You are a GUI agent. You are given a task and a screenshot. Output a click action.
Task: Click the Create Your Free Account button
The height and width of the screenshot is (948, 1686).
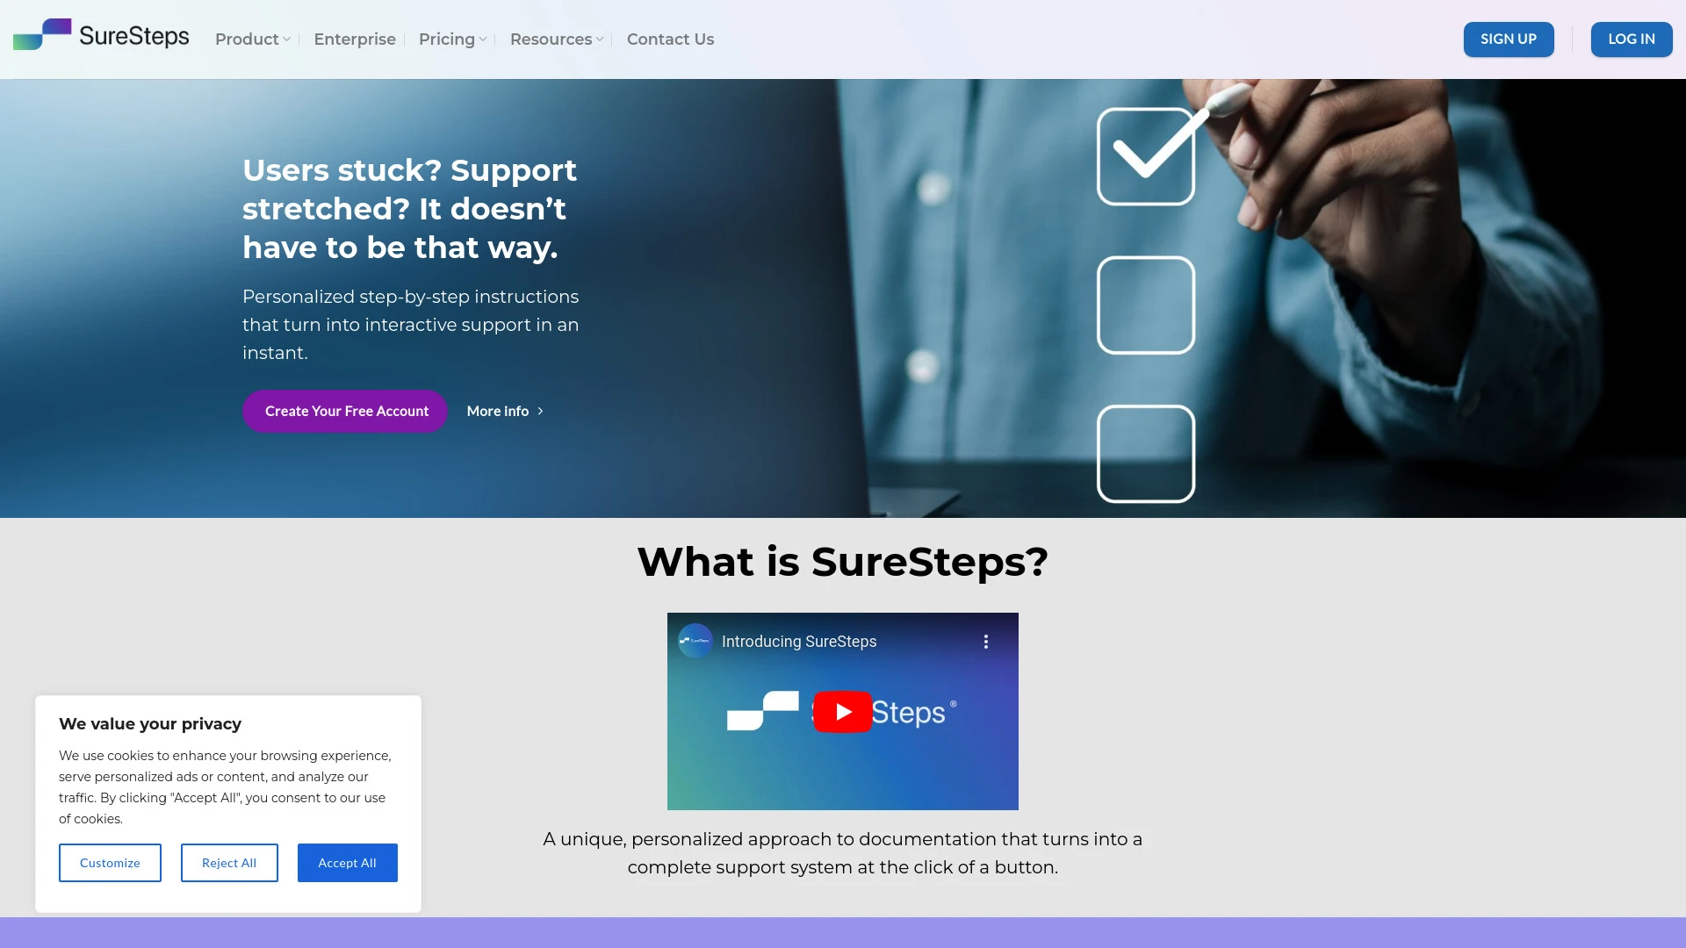346,411
